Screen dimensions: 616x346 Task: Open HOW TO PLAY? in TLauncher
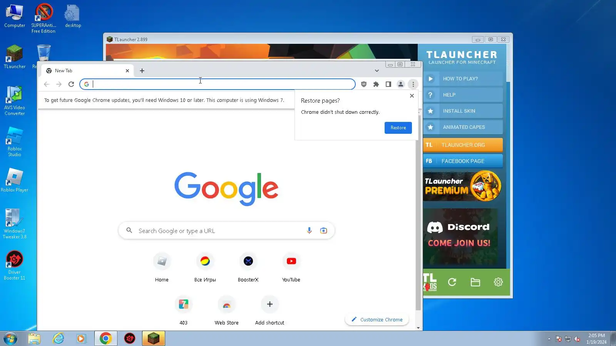[x=463, y=79]
